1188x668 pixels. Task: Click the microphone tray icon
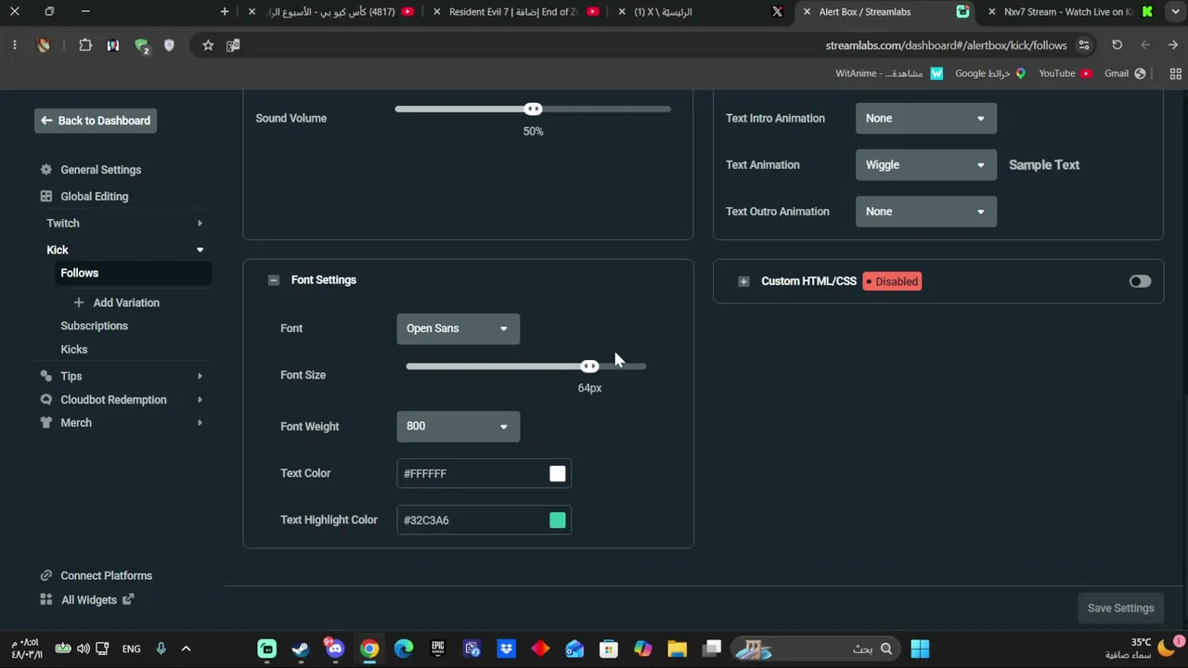coord(161,649)
